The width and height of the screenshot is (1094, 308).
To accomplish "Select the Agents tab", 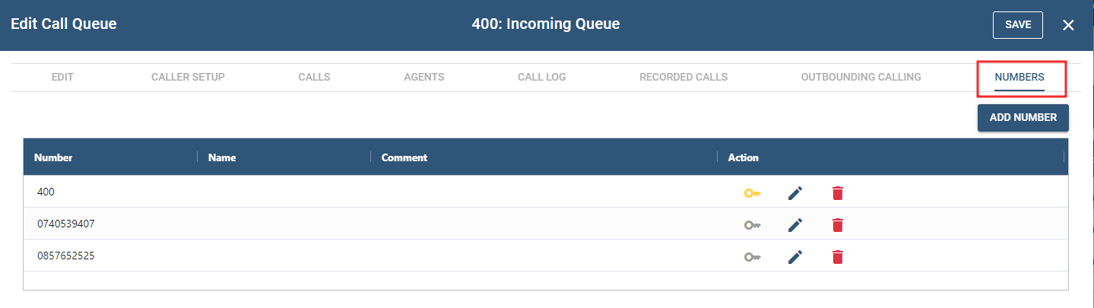I will coord(423,77).
